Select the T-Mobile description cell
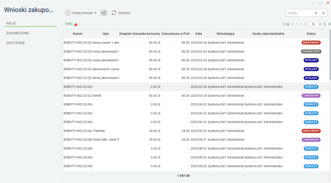The image size is (331, 183). point(106,131)
